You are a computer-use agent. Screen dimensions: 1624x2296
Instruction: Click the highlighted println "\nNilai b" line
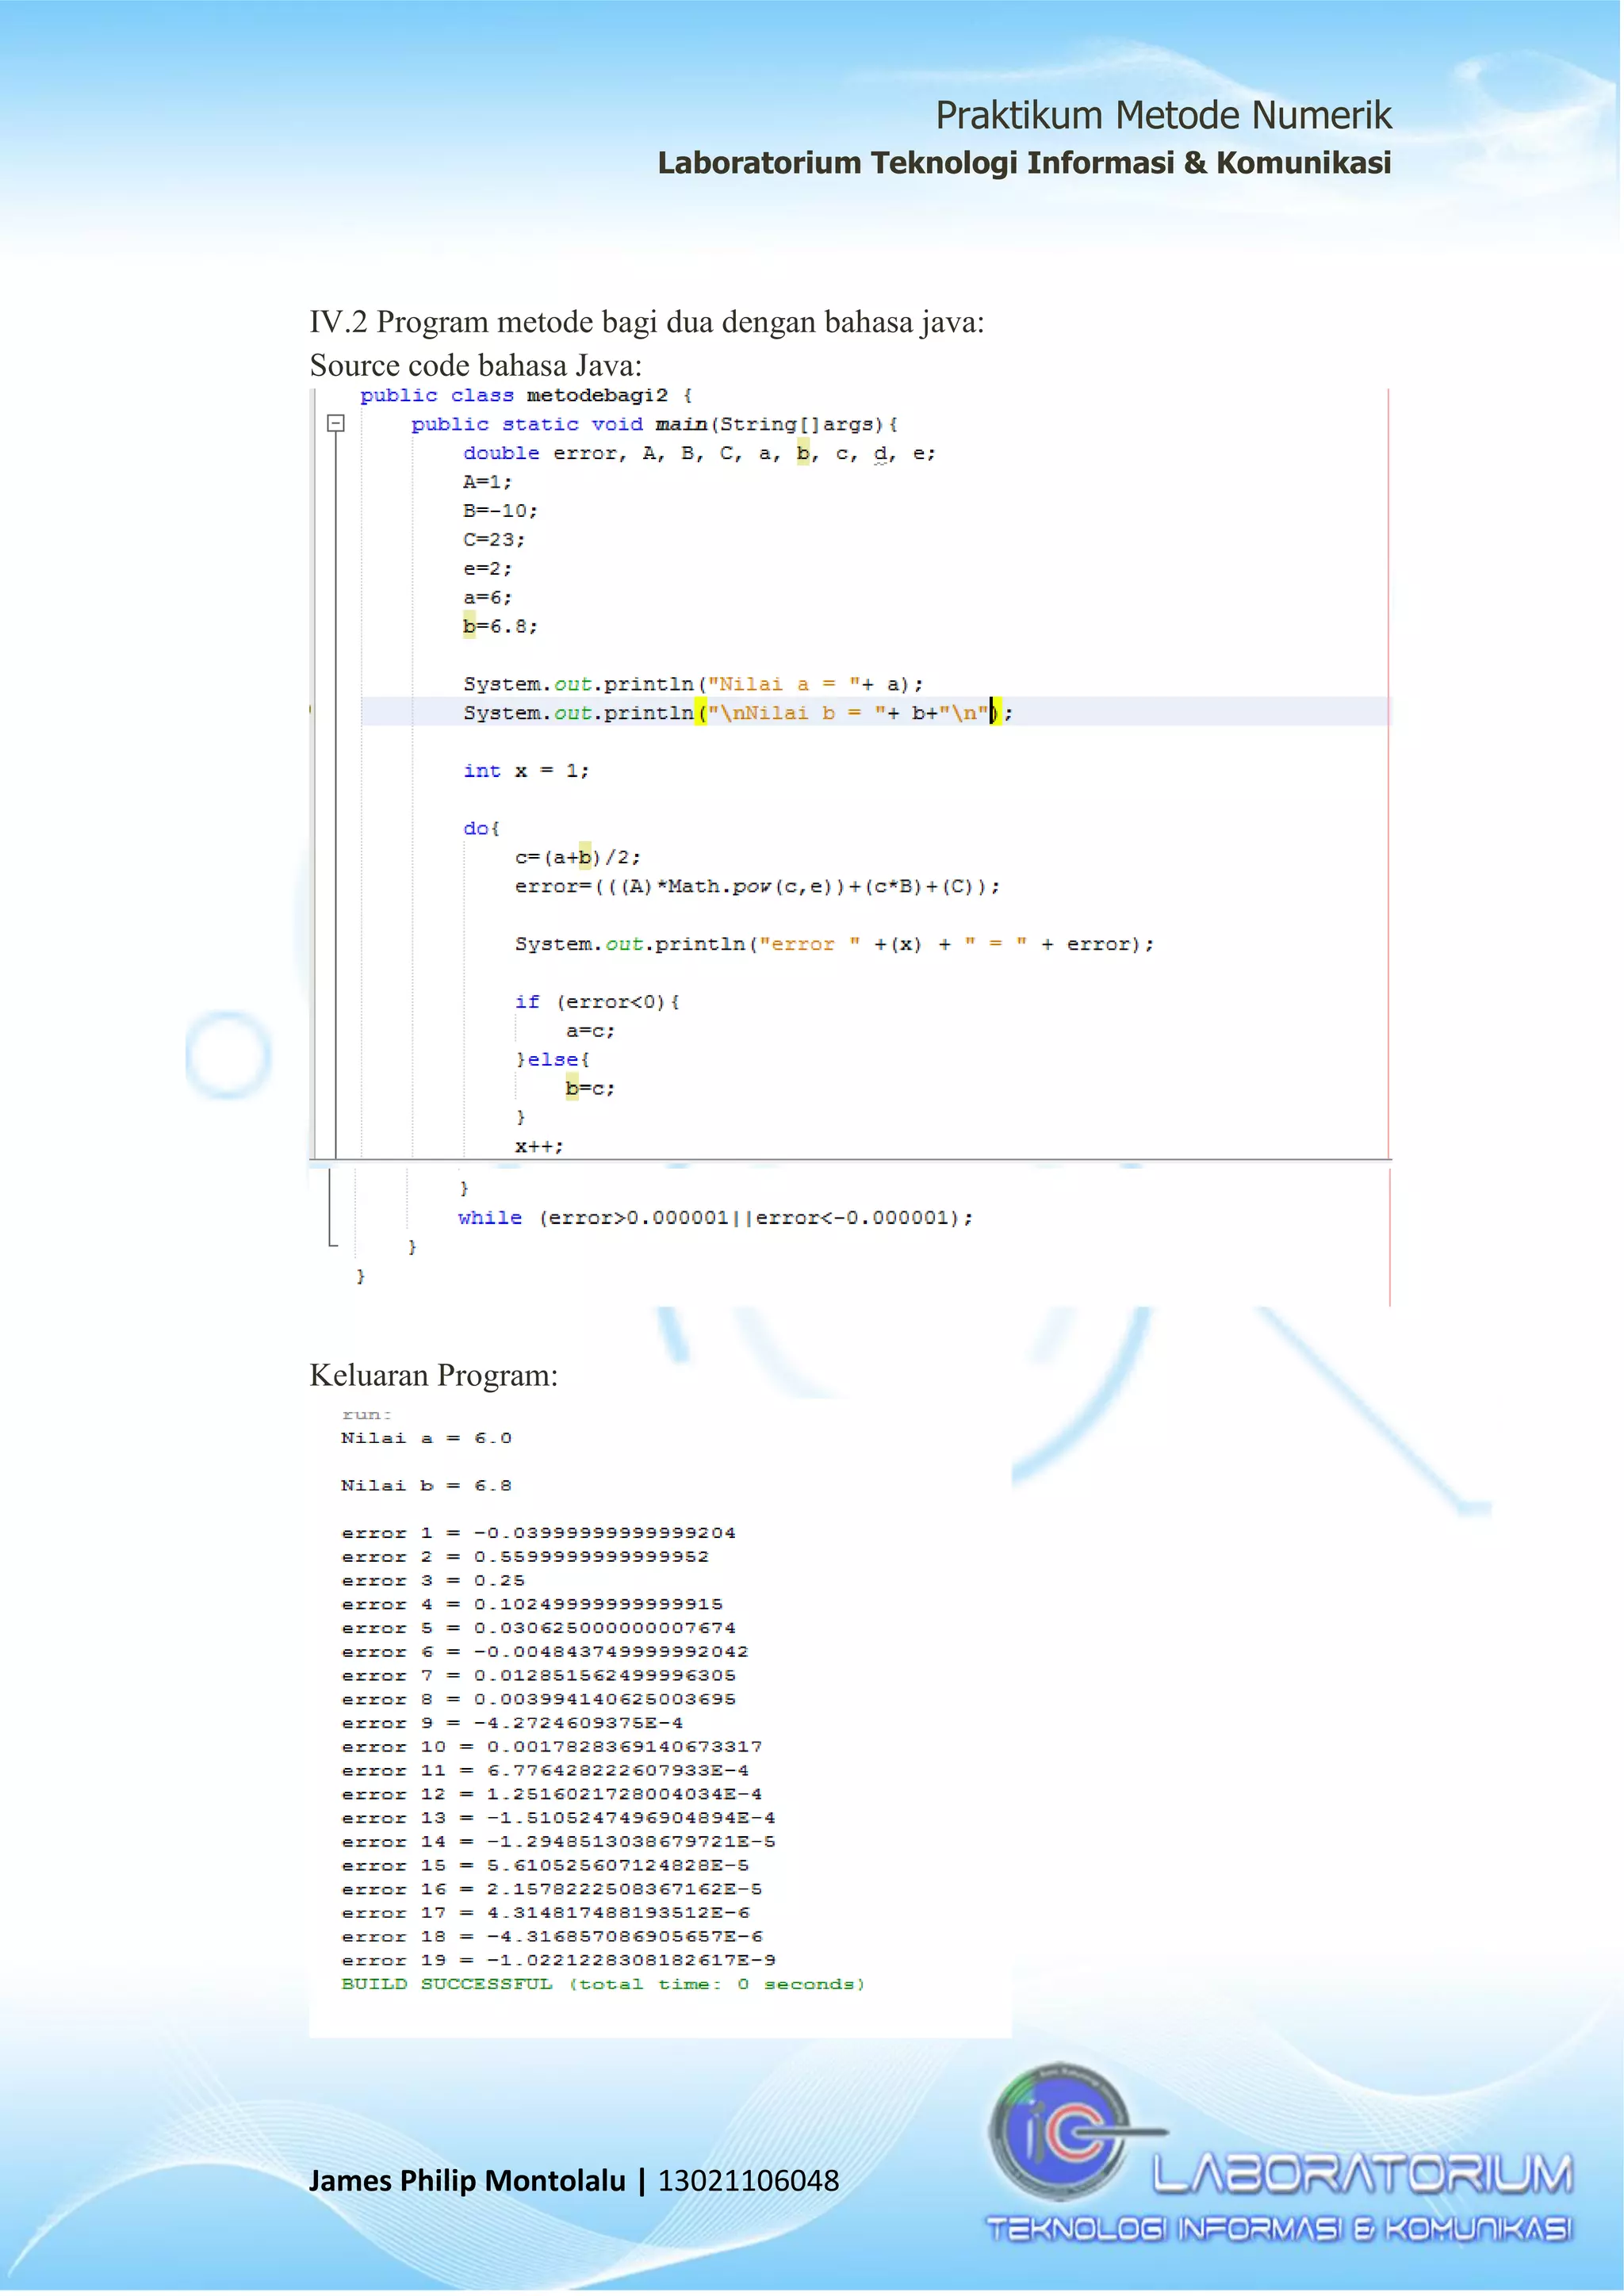click(x=738, y=713)
